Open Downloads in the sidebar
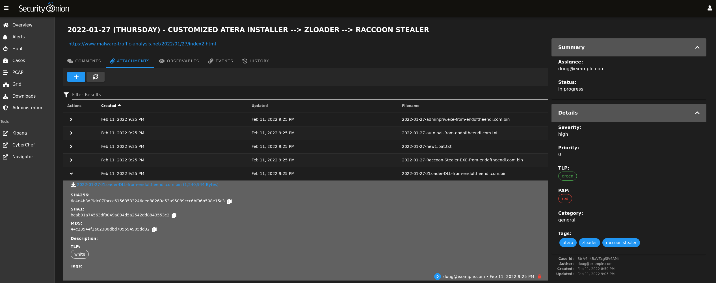The width and height of the screenshot is (716, 283). [27, 96]
